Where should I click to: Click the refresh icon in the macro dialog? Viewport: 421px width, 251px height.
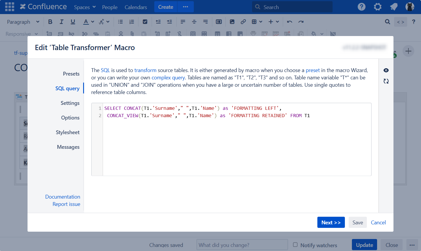click(386, 81)
